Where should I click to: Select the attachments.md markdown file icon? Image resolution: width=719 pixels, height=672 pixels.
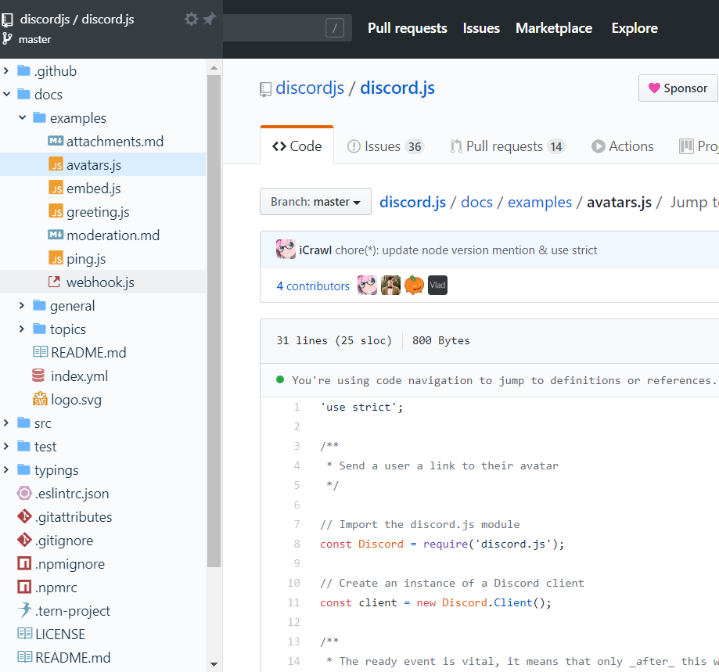56,141
